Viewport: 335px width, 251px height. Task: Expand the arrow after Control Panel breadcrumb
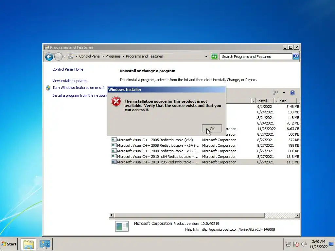[x=103, y=57]
